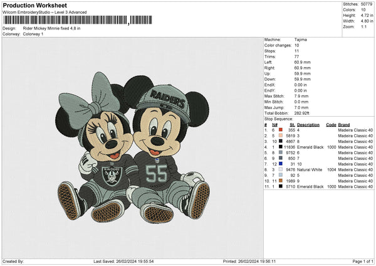Click the brown swatch in stop row 10
Image resolution: width=376 pixels, height=266 pixels.
coord(281,181)
